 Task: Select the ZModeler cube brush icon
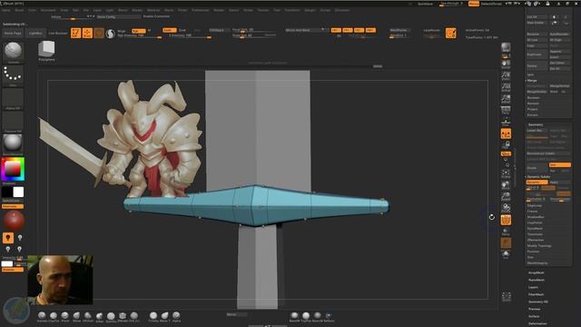123,316
